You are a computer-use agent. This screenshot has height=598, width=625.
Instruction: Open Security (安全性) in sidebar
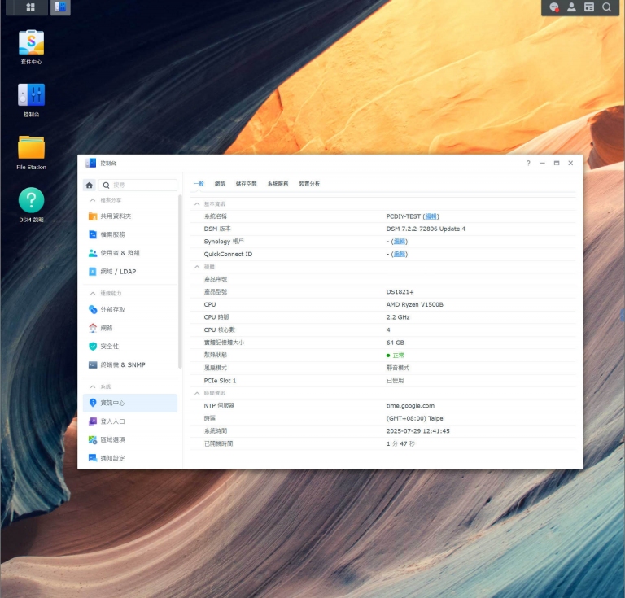coord(130,347)
